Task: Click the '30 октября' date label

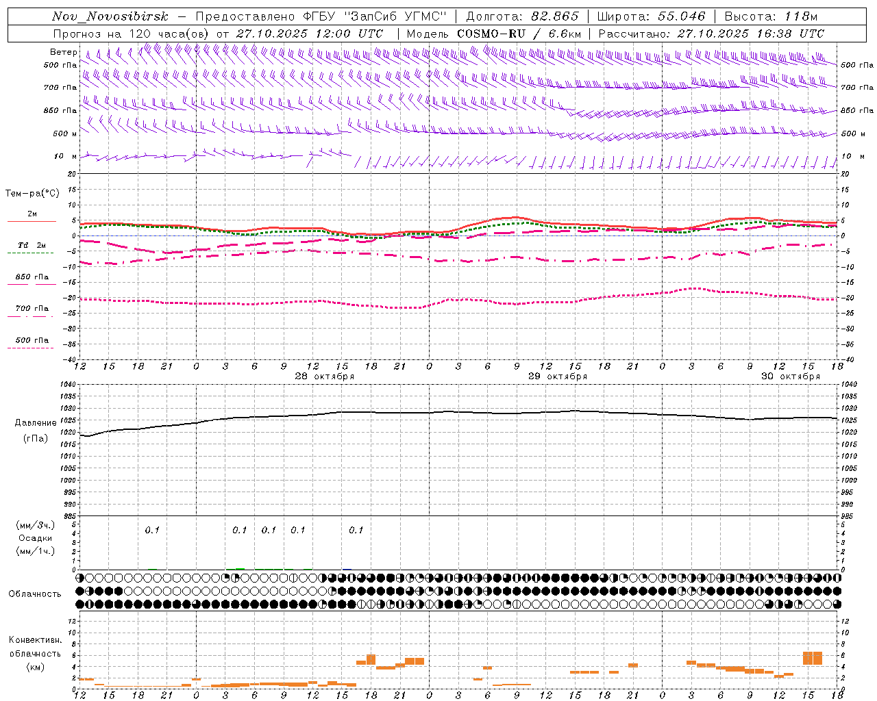Action: (791, 377)
